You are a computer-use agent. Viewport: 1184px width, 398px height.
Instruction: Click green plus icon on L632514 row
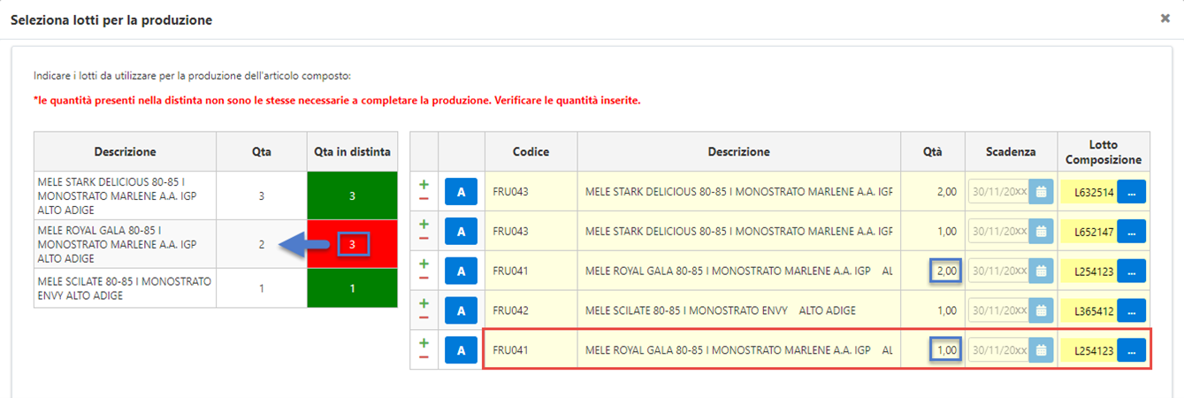coord(424,185)
